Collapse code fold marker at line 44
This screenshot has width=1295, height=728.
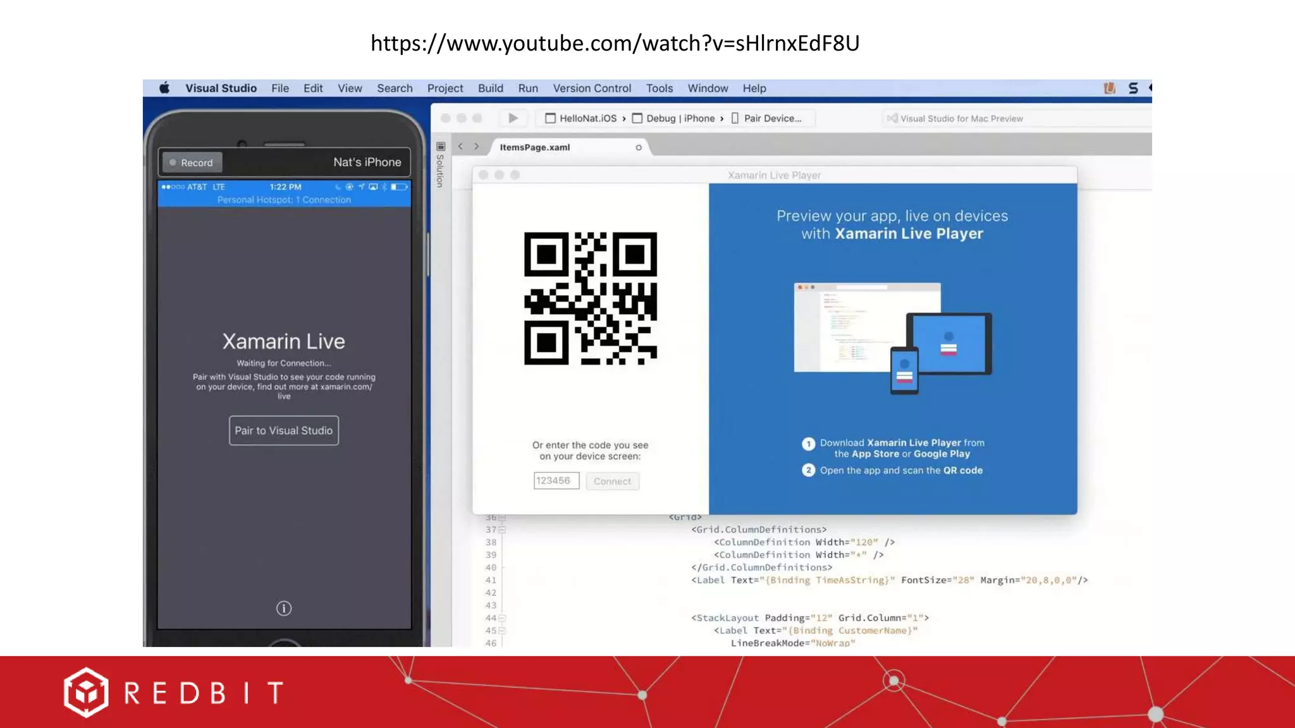tap(502, 618)
